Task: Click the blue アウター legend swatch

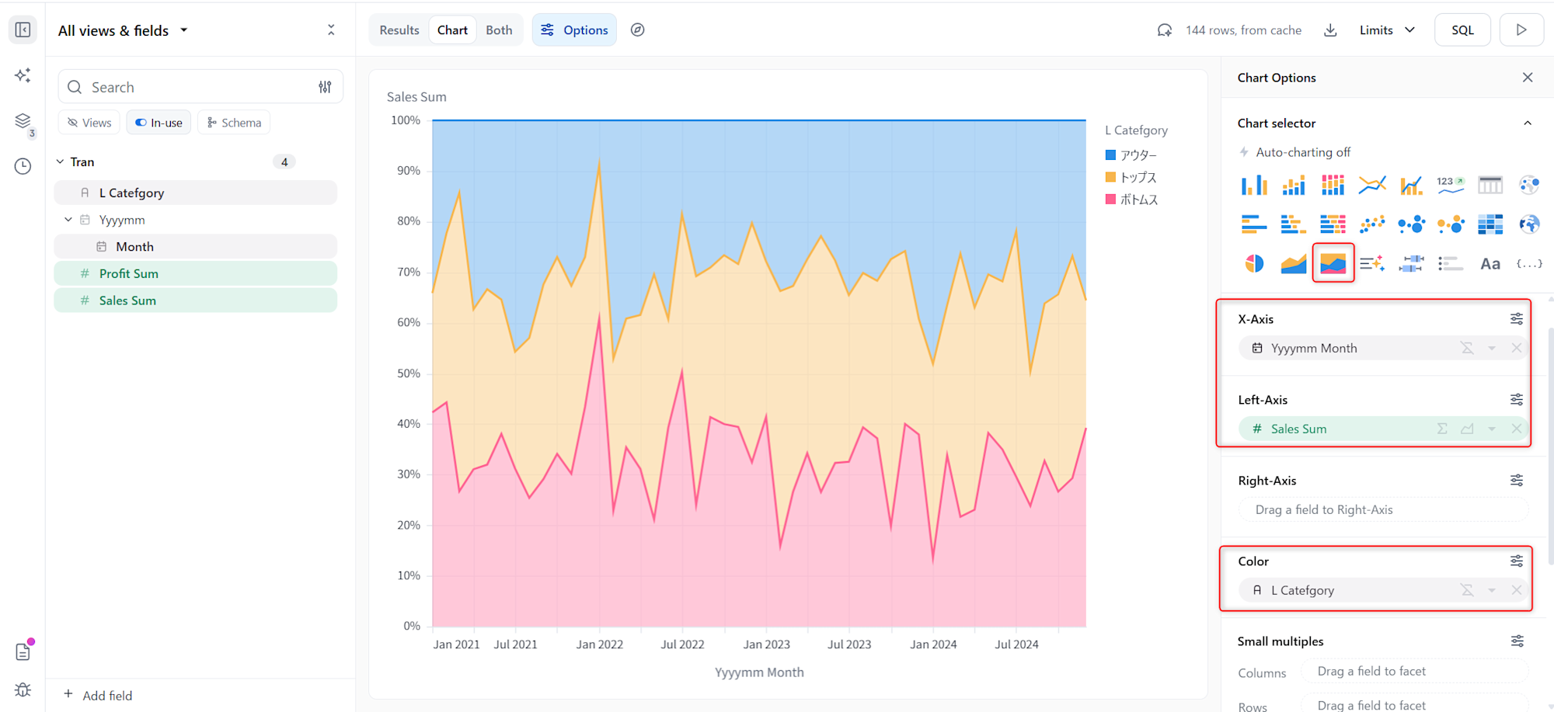Action: [x=1110, y=155]
